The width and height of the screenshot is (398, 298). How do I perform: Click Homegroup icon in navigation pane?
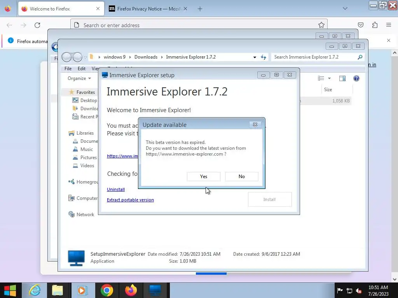[72, 182]
